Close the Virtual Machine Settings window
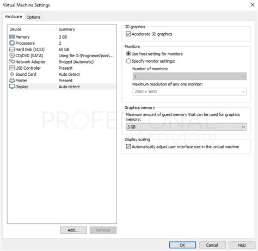The height and width of the screenshot is (251, 258). [253, 5]
